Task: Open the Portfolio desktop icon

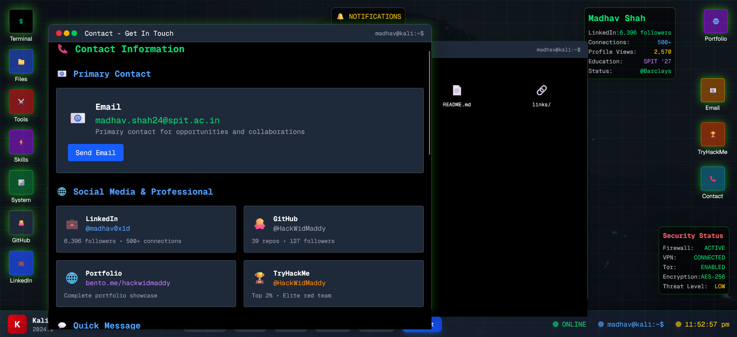Action: coord(716,21)
